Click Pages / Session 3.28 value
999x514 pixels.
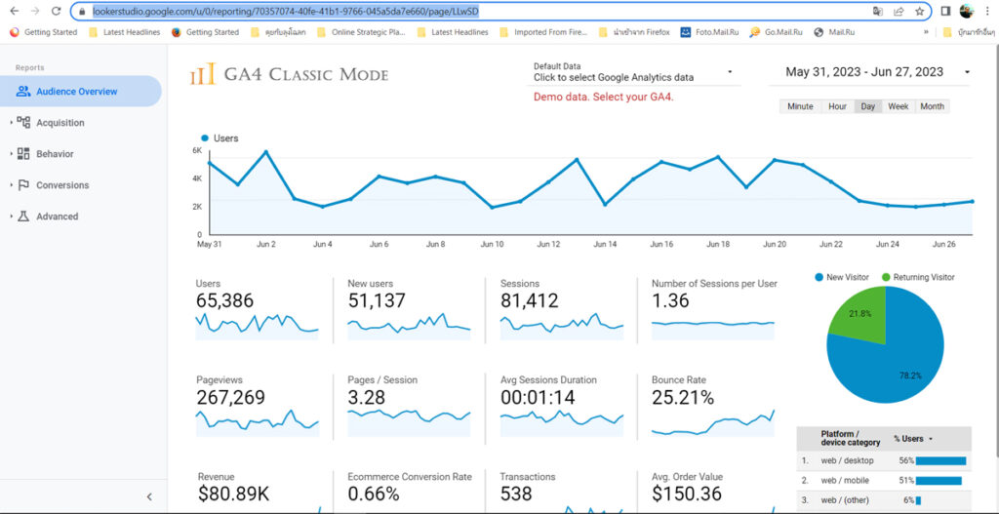(x=367, y=398)
